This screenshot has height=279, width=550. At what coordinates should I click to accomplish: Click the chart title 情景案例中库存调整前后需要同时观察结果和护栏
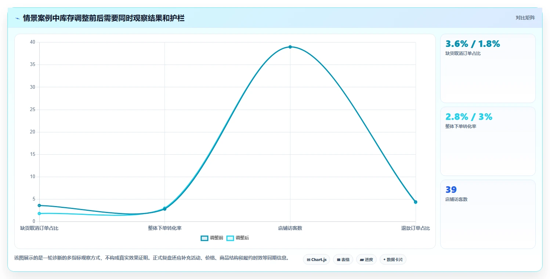[x=104, y=18]
